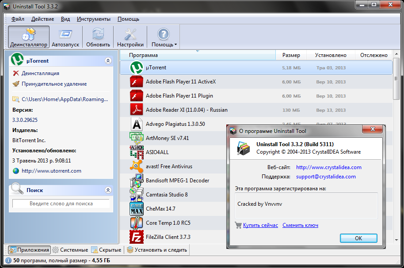Open the Действие menu
The height and width of the screenshot is (268, 404).
[42, 19]
